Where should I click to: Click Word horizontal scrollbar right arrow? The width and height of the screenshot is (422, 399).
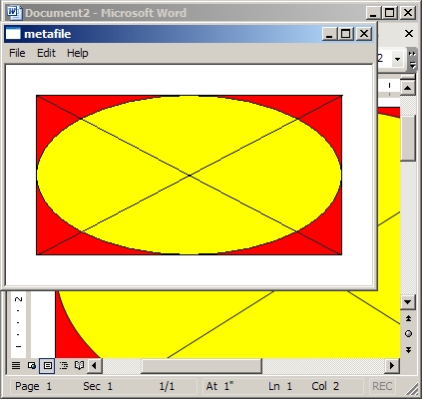(392, 366)
